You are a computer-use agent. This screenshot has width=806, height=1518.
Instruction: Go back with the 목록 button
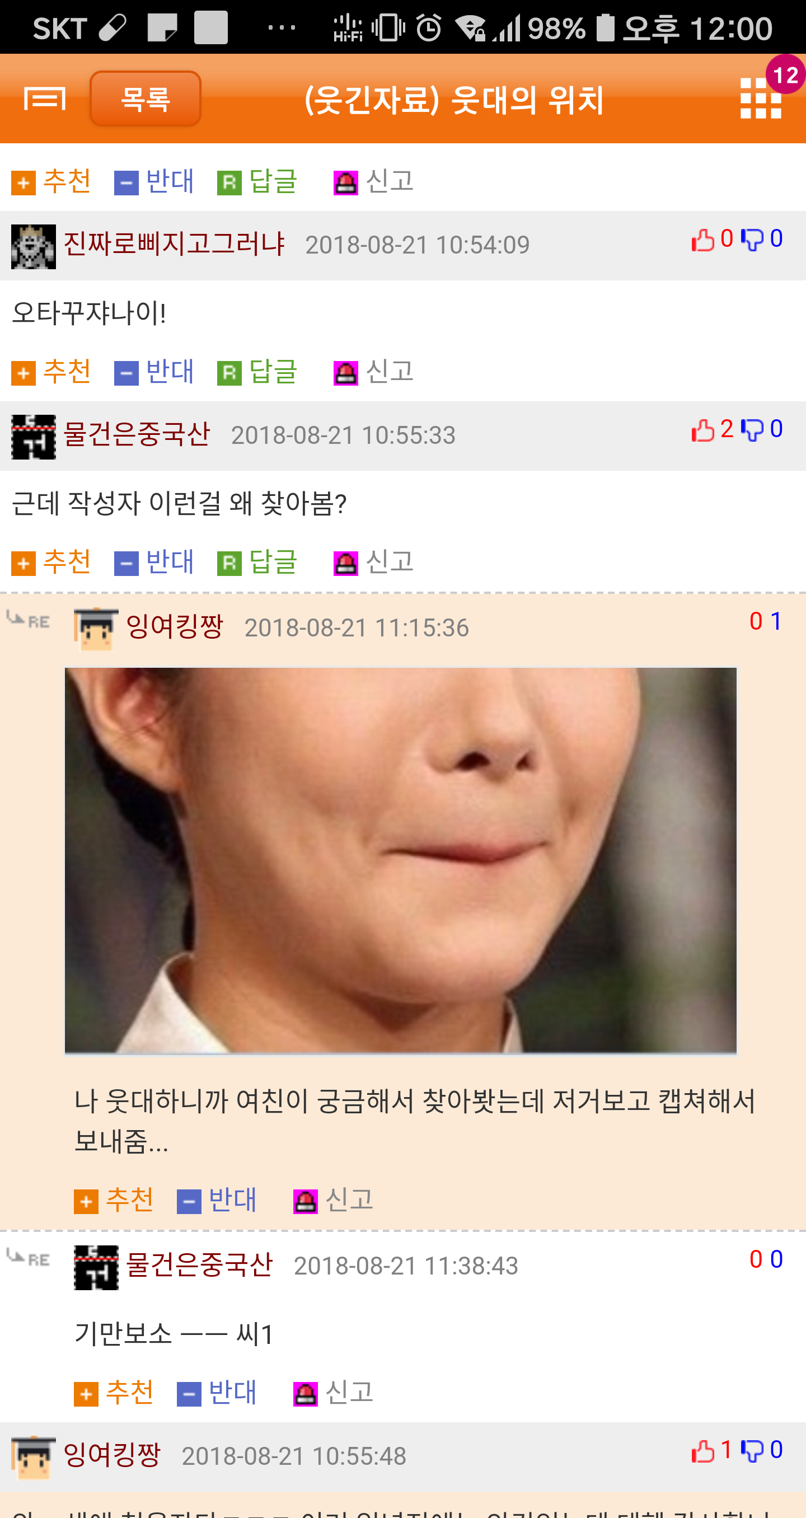[146, 99]
